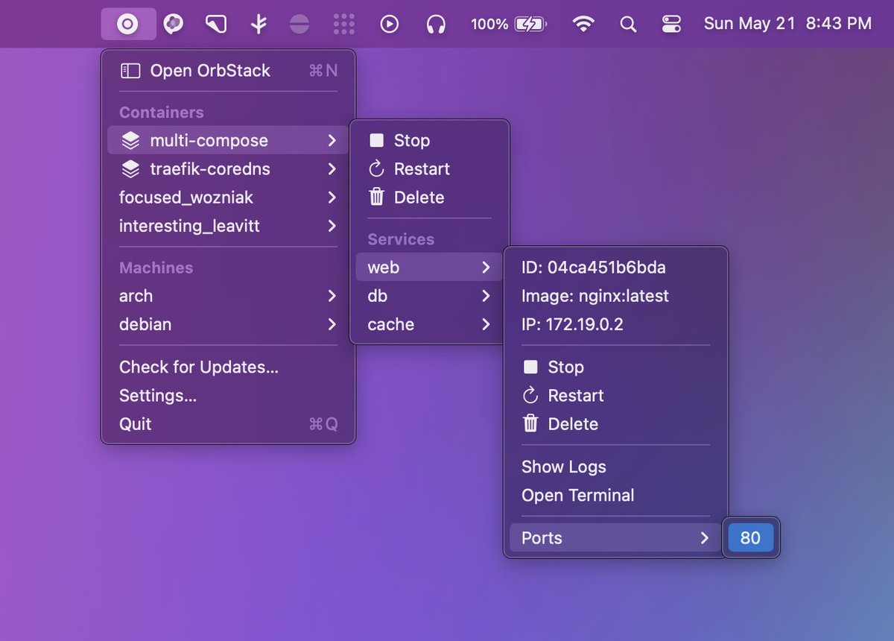This screenshot has width=894, height=641.
Task: Select the focused_wozniak container
Action: click(228, 198)
